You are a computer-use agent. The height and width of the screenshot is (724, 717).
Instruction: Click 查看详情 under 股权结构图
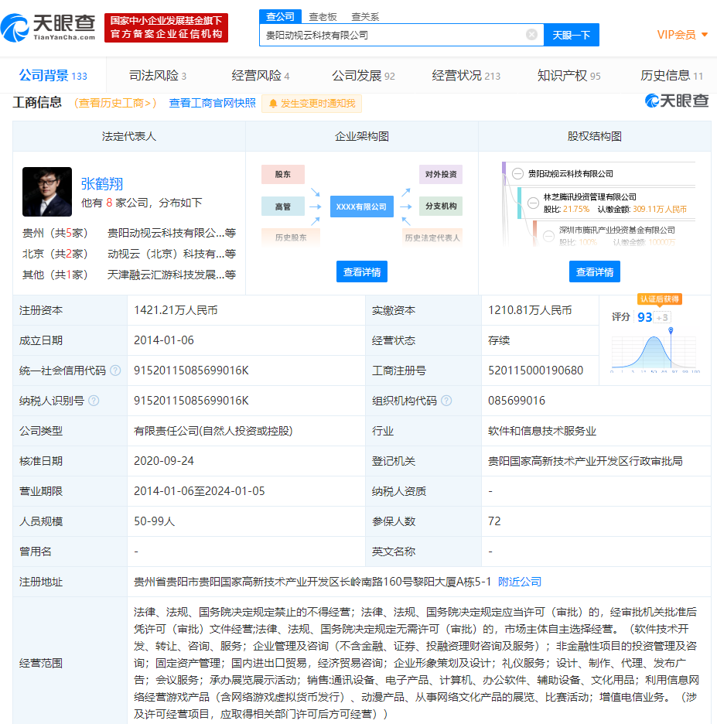pos(595,271)
